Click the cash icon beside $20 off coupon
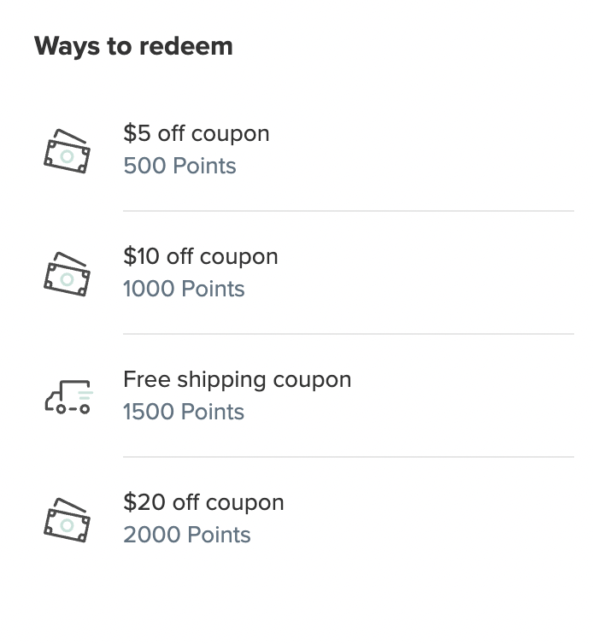Screen dimensions: 593x644 tap(67, 519)
